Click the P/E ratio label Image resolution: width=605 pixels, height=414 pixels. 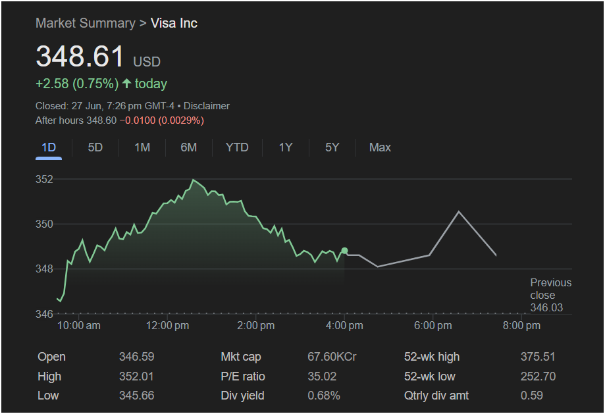(243, 376)
